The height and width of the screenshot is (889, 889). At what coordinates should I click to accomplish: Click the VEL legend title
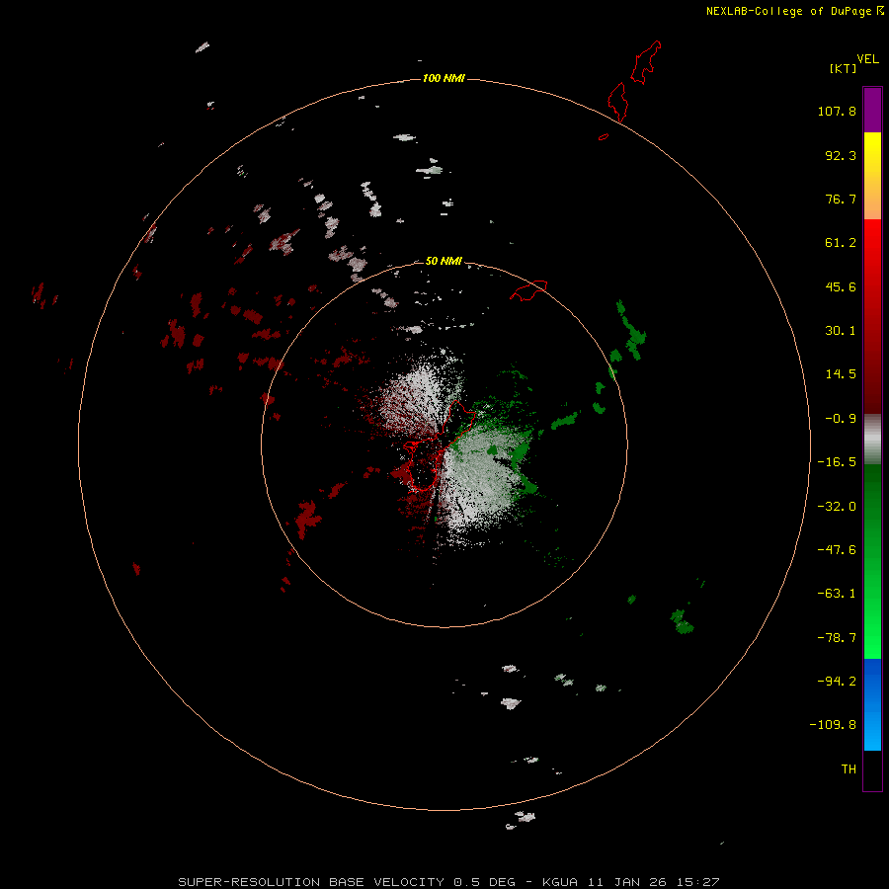(x=867, y=59)
